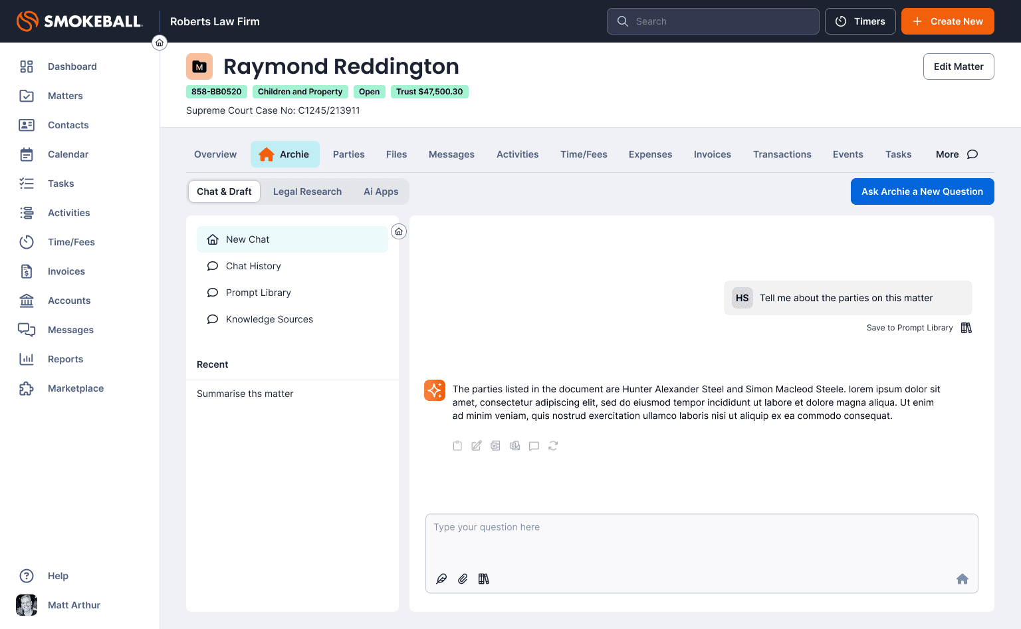Image resolution: width=1021 pixels, height=629 pixels.
Task: Open recent chat Summarise ths matter
Action: tap(245, 394)
